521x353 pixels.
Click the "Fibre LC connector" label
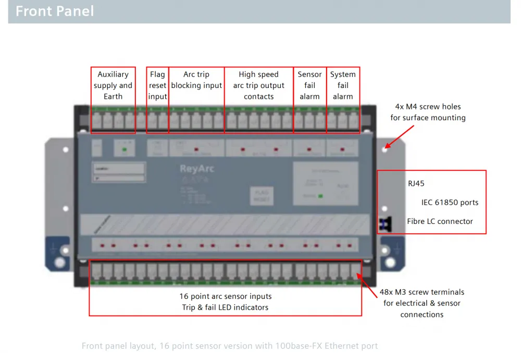point(440,221)
